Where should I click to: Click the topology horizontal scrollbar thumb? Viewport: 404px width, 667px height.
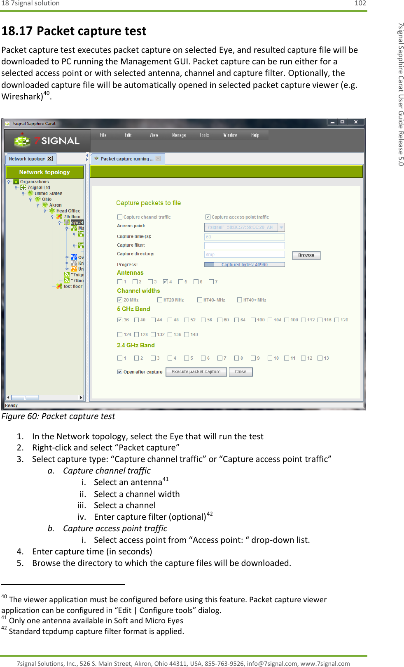click(25, 398)
